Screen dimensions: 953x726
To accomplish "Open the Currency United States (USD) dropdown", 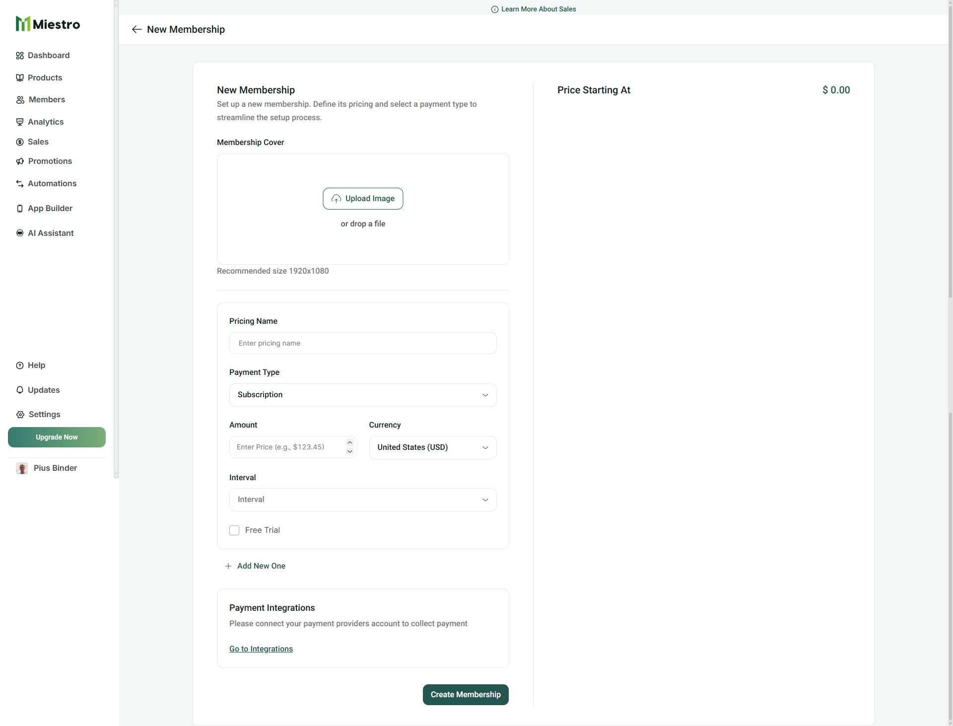I will click(x=432, y=447).
